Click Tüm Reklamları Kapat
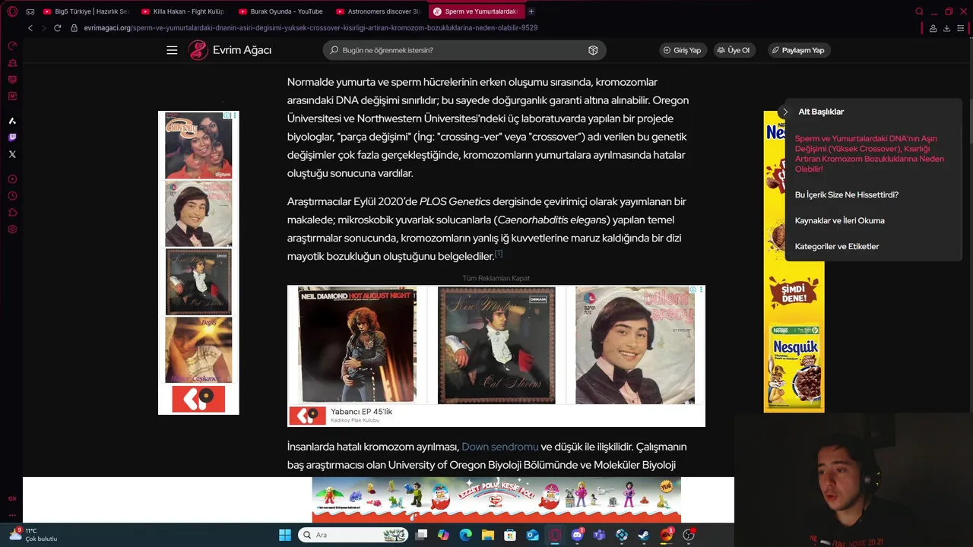 coord(496,278)
